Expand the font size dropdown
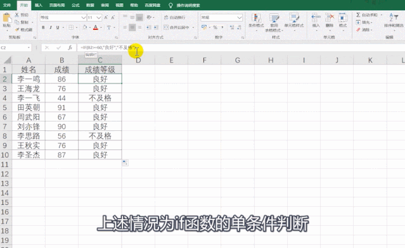 click(98, 18)
